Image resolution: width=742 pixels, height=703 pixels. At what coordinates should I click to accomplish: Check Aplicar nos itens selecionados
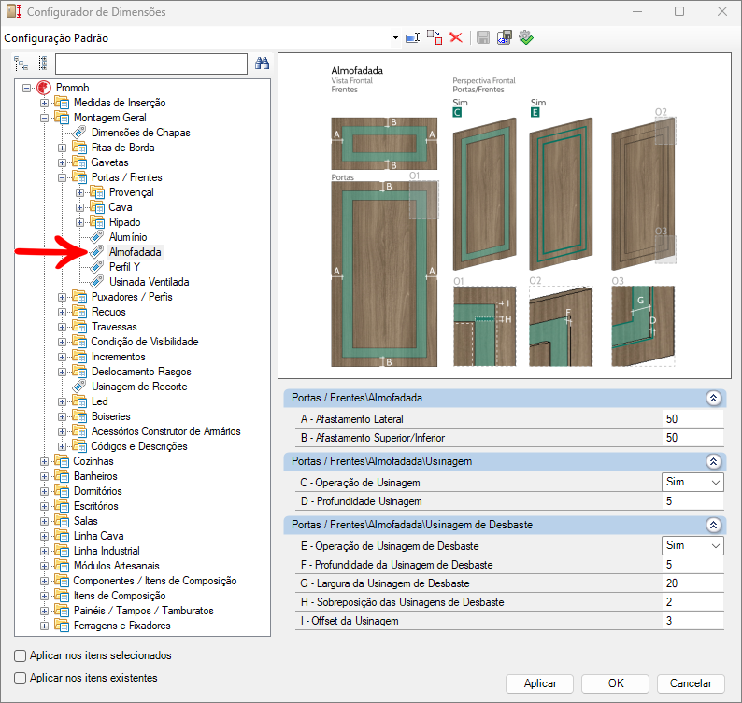click(20, 655)
